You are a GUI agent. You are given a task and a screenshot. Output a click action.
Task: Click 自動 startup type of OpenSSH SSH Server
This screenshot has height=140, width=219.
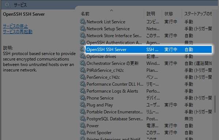click(189, 50)
